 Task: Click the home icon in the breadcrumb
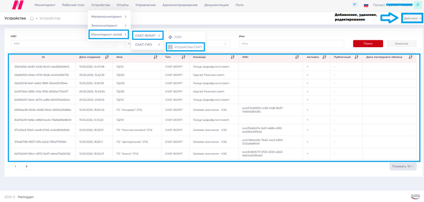coord(32,19)
